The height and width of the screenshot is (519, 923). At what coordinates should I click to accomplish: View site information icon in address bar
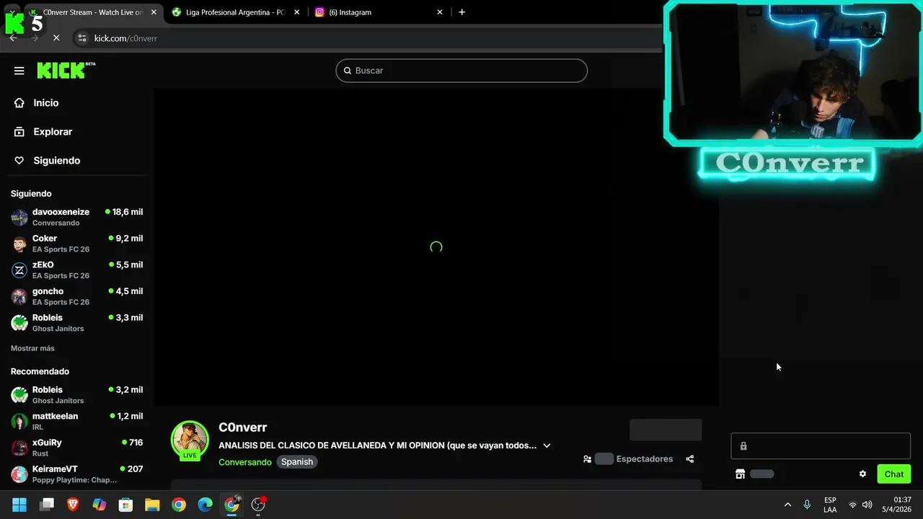coord(82,38)
